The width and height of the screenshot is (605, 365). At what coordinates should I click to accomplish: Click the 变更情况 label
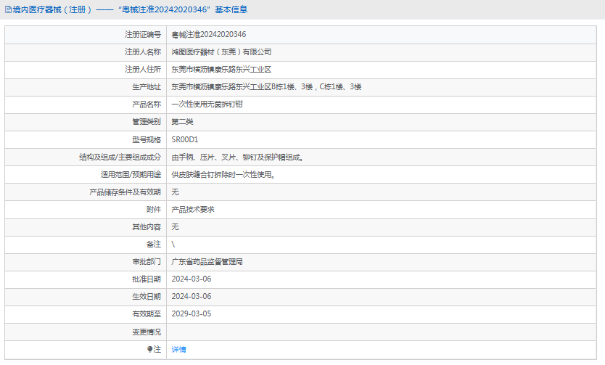point(147,332)
